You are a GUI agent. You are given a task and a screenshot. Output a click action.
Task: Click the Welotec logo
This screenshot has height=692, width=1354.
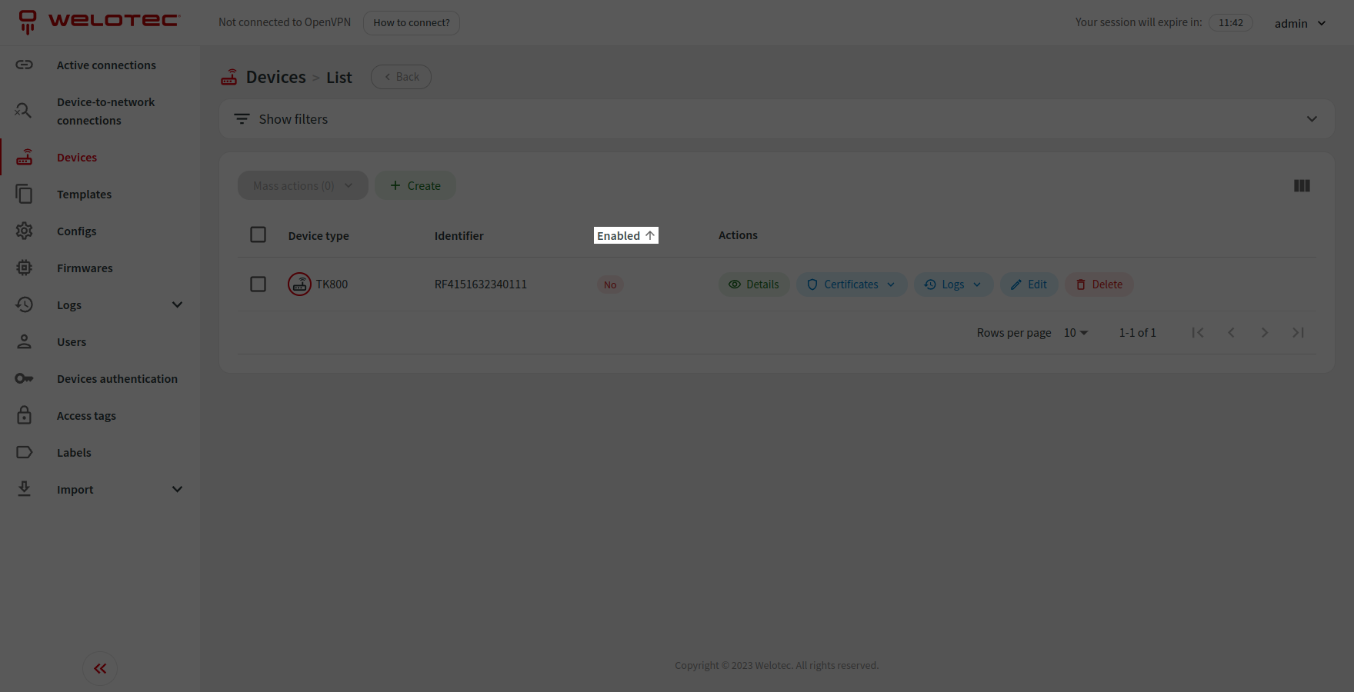pyautogui.click(x=100, y=22)
